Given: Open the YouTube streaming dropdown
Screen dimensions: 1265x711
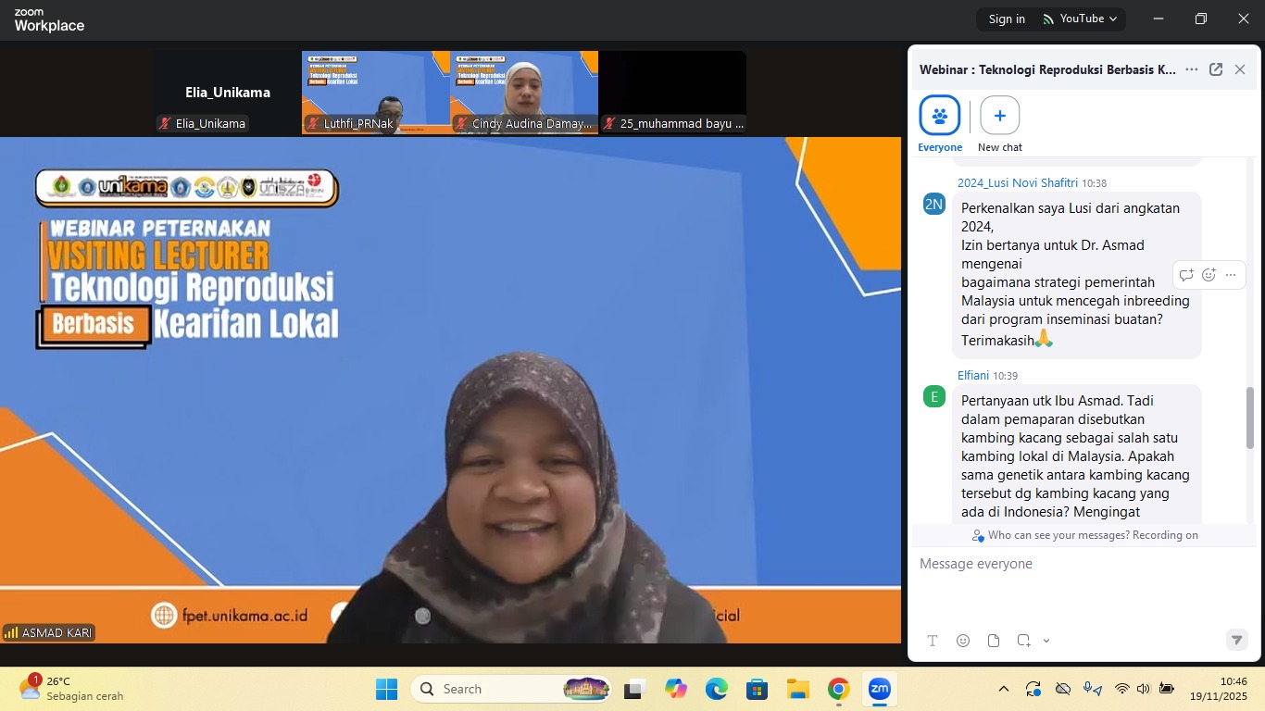Looking at the screenshot, I should (x=1080, y=19).
